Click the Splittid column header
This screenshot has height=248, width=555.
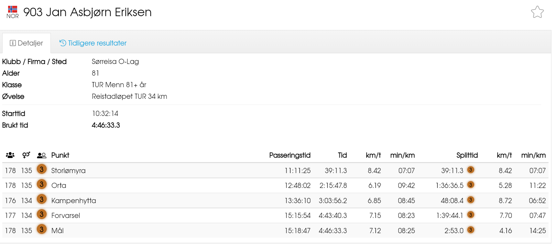[x=467, y=155]
